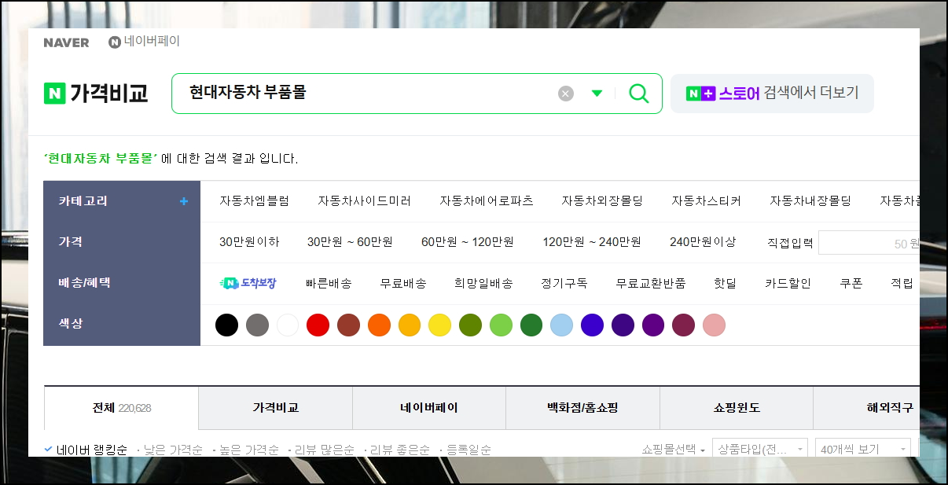Screen dimensions: 948x485
Task: Open the 상품타입 dropdown
Action: (759, 450)
